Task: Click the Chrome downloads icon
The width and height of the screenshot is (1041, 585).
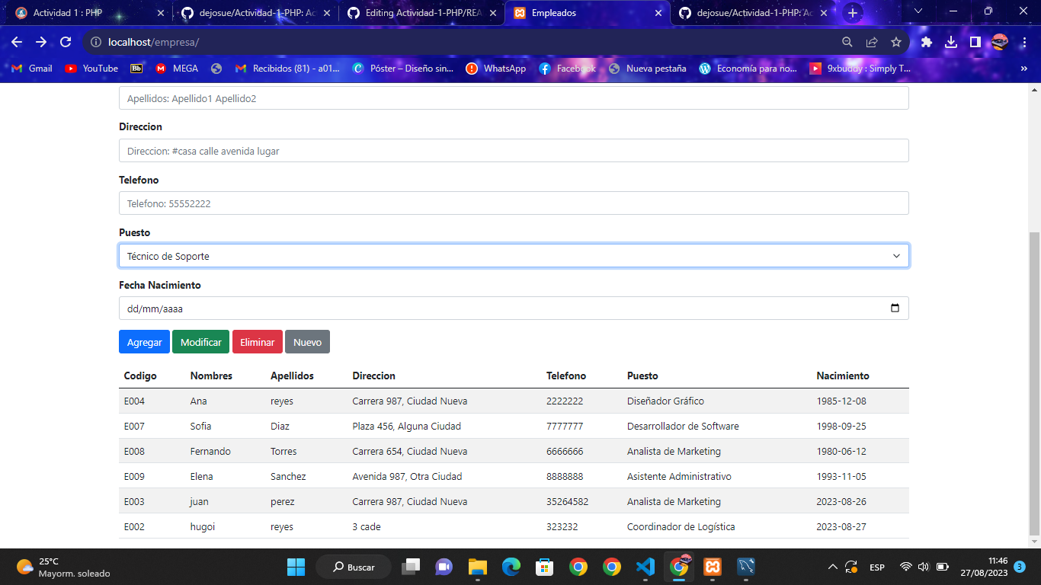Action: point(951,43)
